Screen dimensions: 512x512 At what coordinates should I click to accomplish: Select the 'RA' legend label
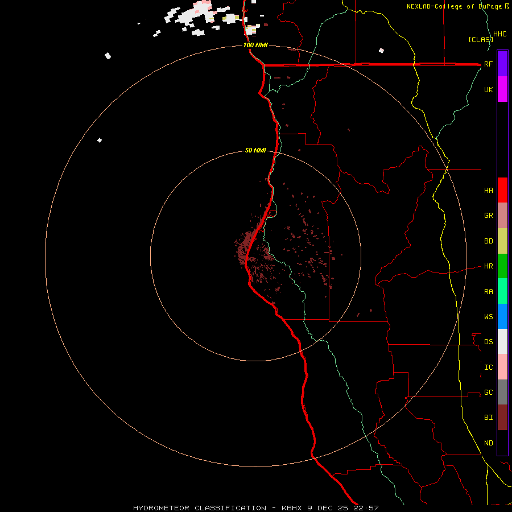[488, 292]
